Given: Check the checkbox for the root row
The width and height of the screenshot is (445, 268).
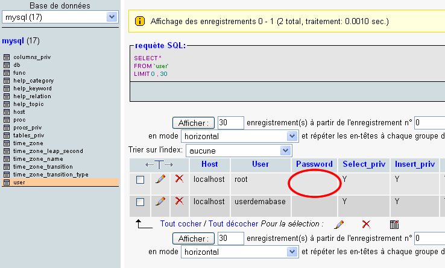Looking at the screenshot, I should 140,179.
